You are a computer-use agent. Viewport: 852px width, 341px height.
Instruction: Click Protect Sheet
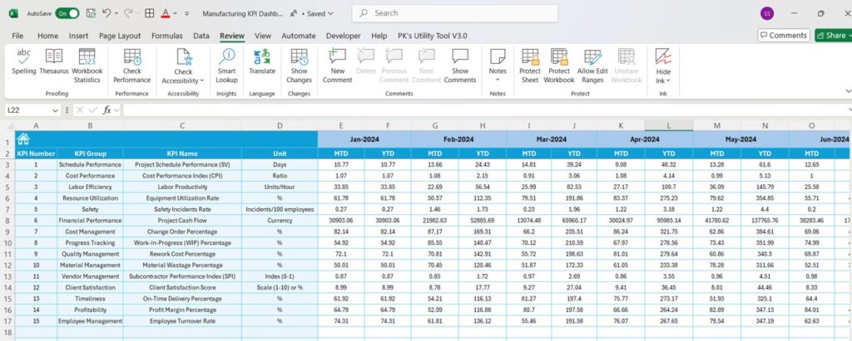pyautogui.click(x=530, y=66)
